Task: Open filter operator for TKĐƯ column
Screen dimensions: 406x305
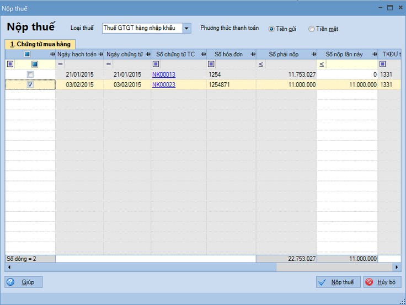Action: (x=383, y=64)
